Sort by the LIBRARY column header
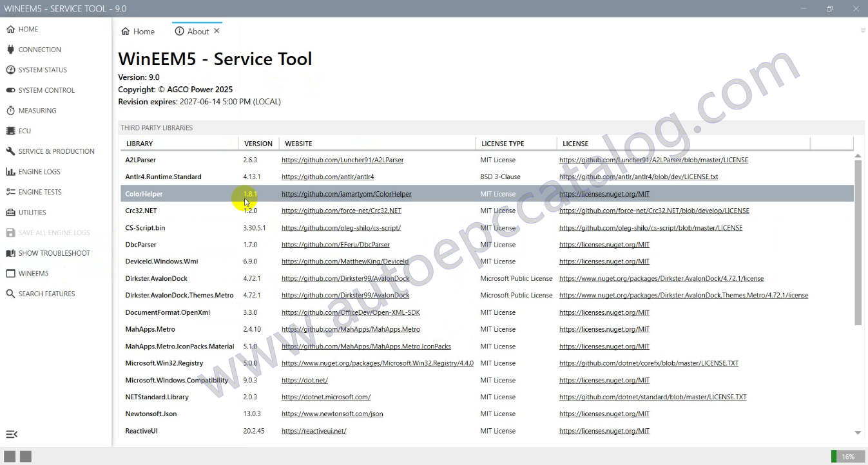The width and height of the screenshot is (868, 465). [x=179, y=144]
